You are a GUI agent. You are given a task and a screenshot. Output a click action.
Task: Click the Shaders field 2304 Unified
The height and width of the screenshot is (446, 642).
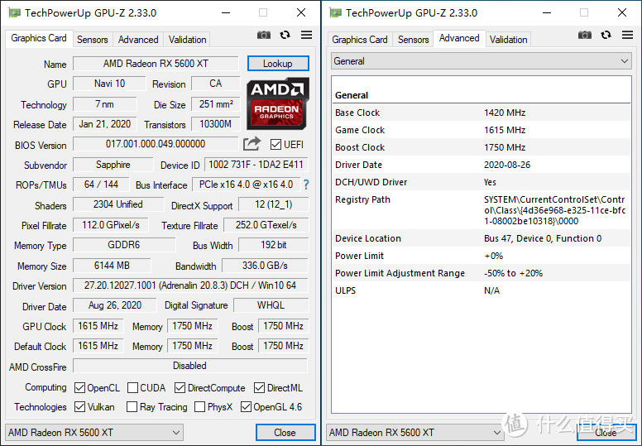(x=118, y=204)
